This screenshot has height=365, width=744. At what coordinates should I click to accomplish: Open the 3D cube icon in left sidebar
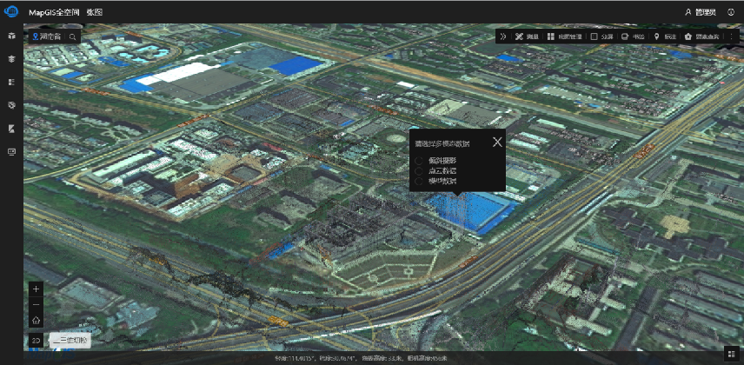(11, 37)
